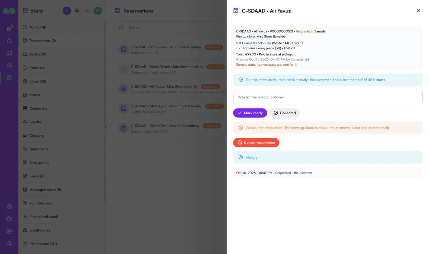
Task: Select the C-SDAAD Ali Yavuz reservation row
Action: point(171,89)
